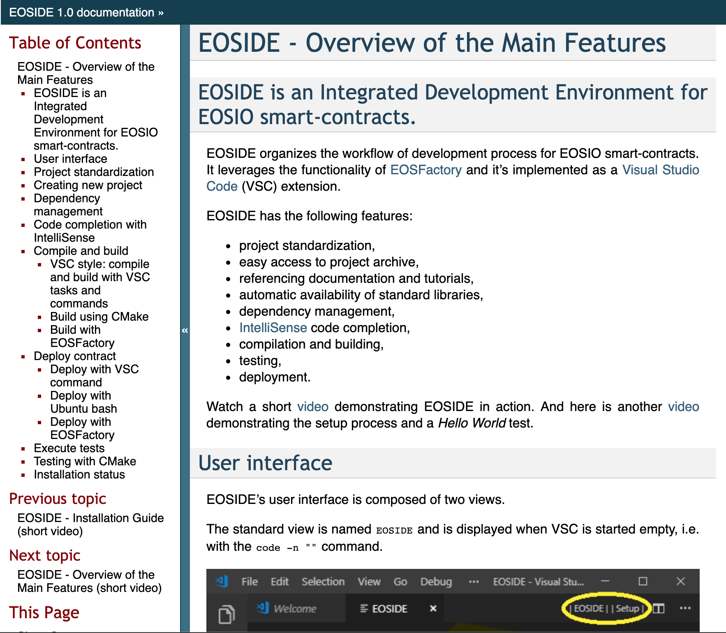Viewport: 726px width, 633px height.
Task: Go to Deploy with Ubuntu bash subsection
Action: (x=83, y=402)
